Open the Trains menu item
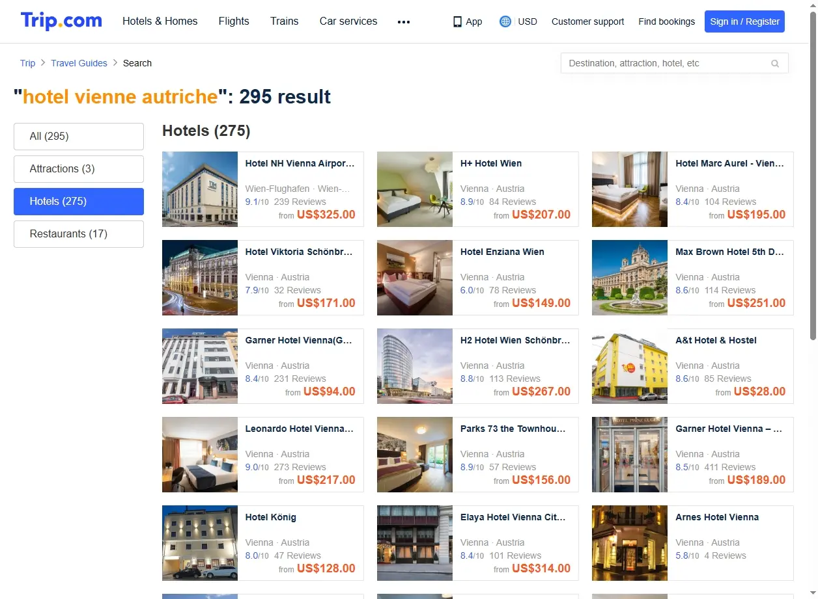 point(285,21)
